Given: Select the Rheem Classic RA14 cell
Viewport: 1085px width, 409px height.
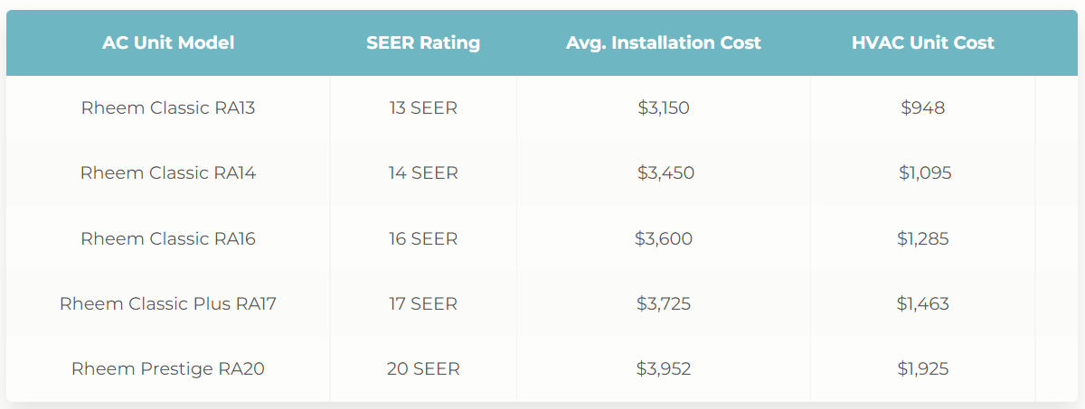Looking at the screenshot, I should [x=168, y=173].
